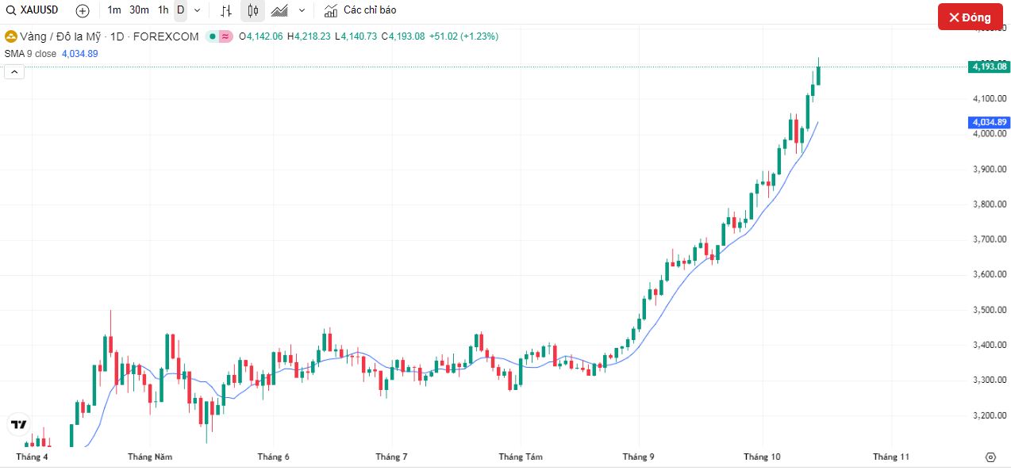The width and height of the screenshot is (1011, 474).
Task: Select the Candlestick chart style icon
Action: click(x=253, y=10)
